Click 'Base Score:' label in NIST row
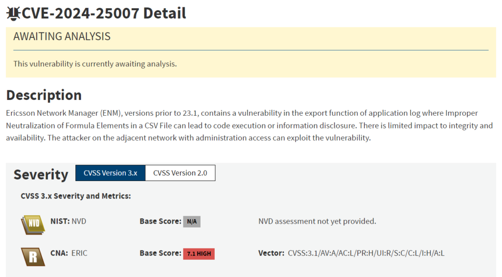The width and height of the screenshot is (502, 277). click(160, 221)
